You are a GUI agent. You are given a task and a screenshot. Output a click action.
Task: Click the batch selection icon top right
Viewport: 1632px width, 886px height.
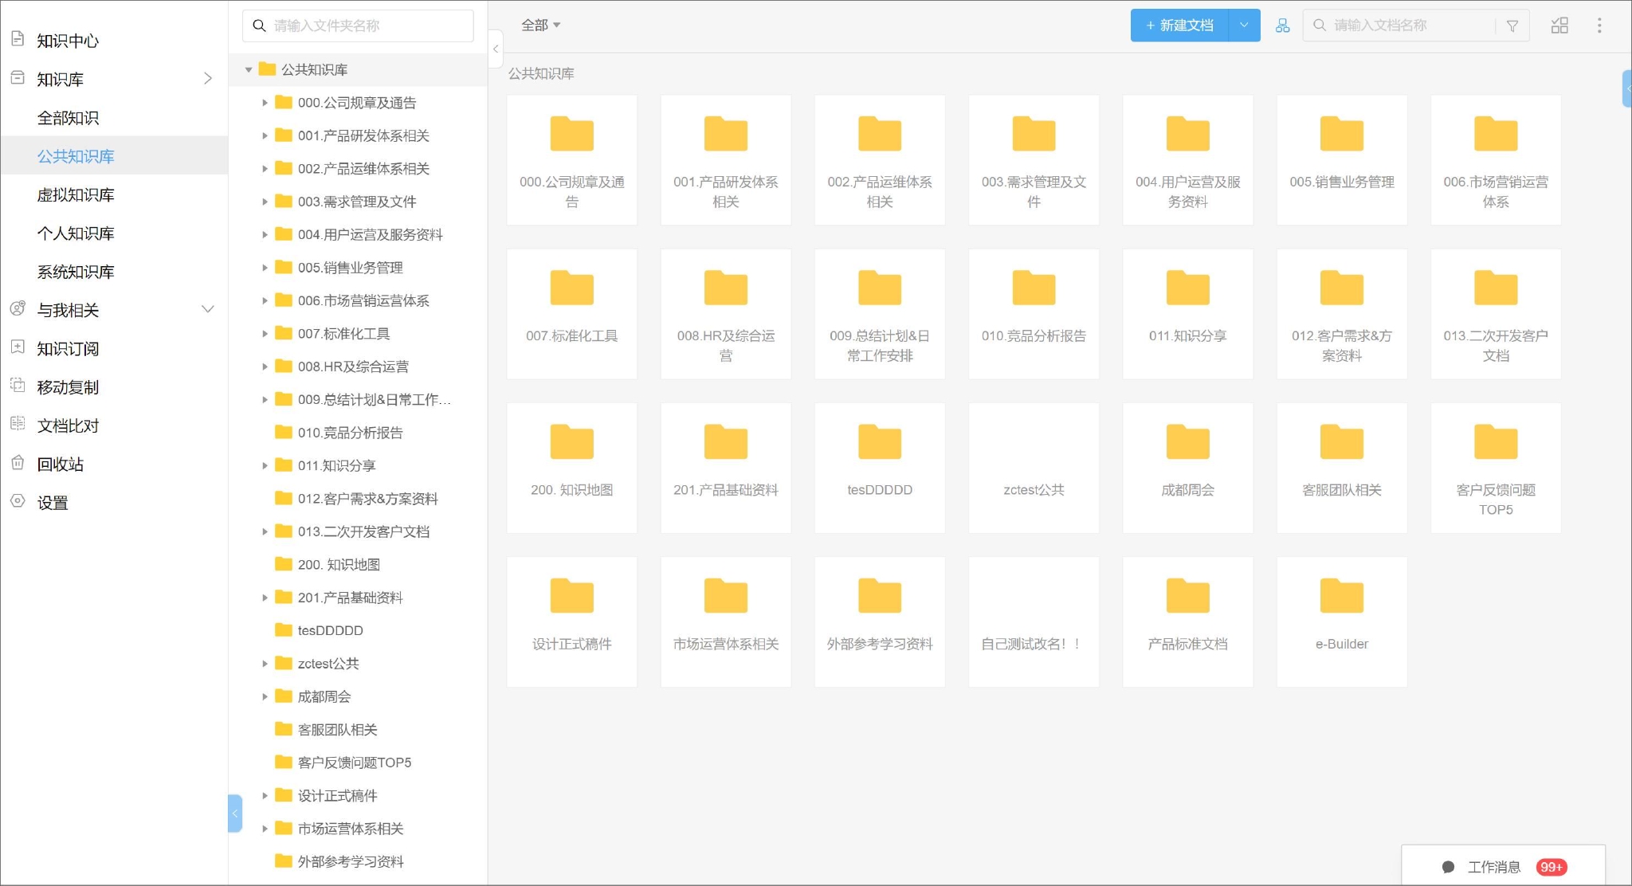[1559, 25]
